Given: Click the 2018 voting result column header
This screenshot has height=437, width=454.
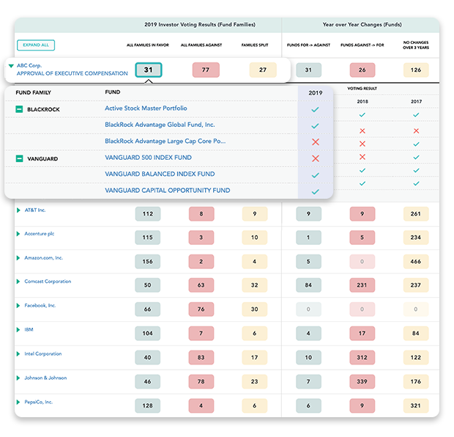Looking at the screenshot, I should 362,101.
